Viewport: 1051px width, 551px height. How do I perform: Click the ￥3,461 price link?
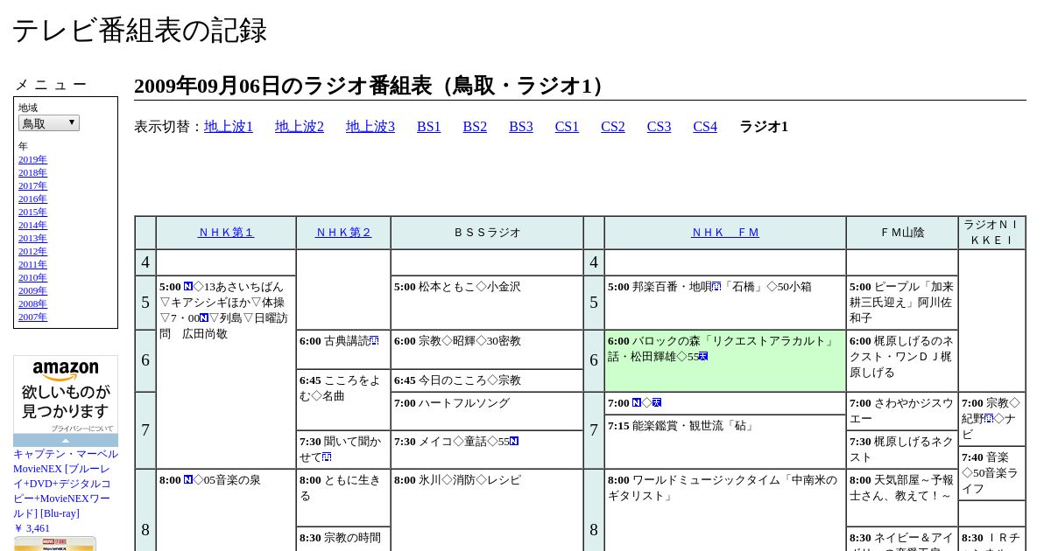coord(32,528)
